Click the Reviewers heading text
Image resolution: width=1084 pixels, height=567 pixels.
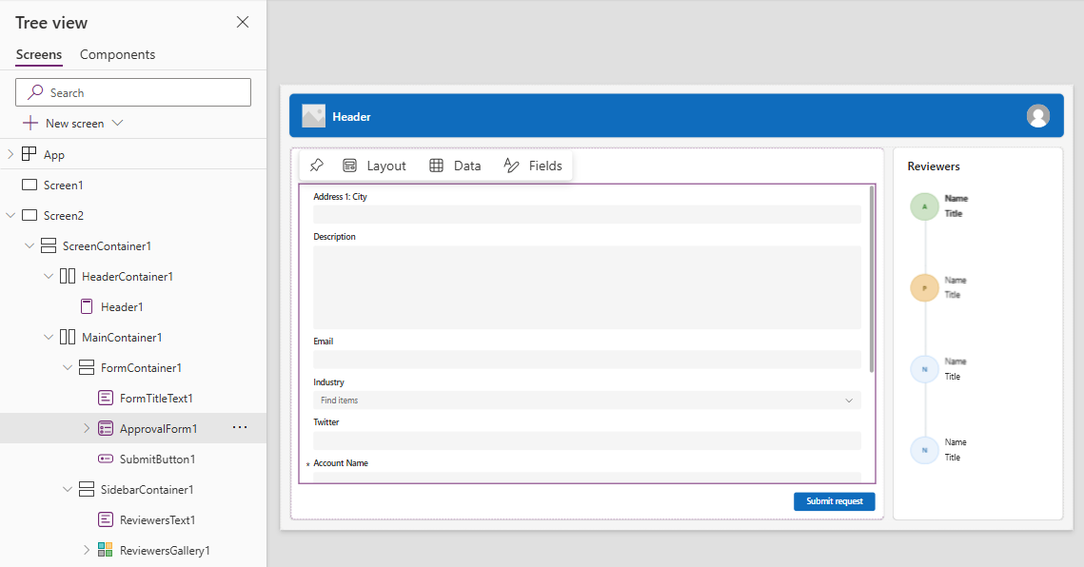tap(934, 166)
